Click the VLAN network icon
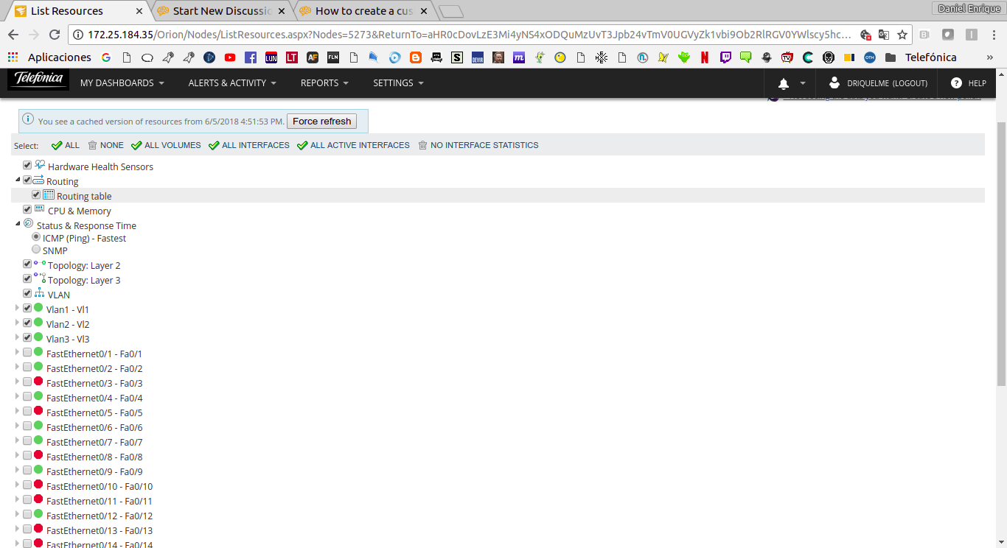This screenshot has width=1007, height=548. click(40, 293)
